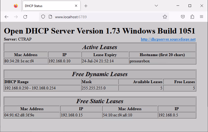Click the Hostname (first 20 chars) header
The height and width of the screenshot is (132, 208).
162,55
